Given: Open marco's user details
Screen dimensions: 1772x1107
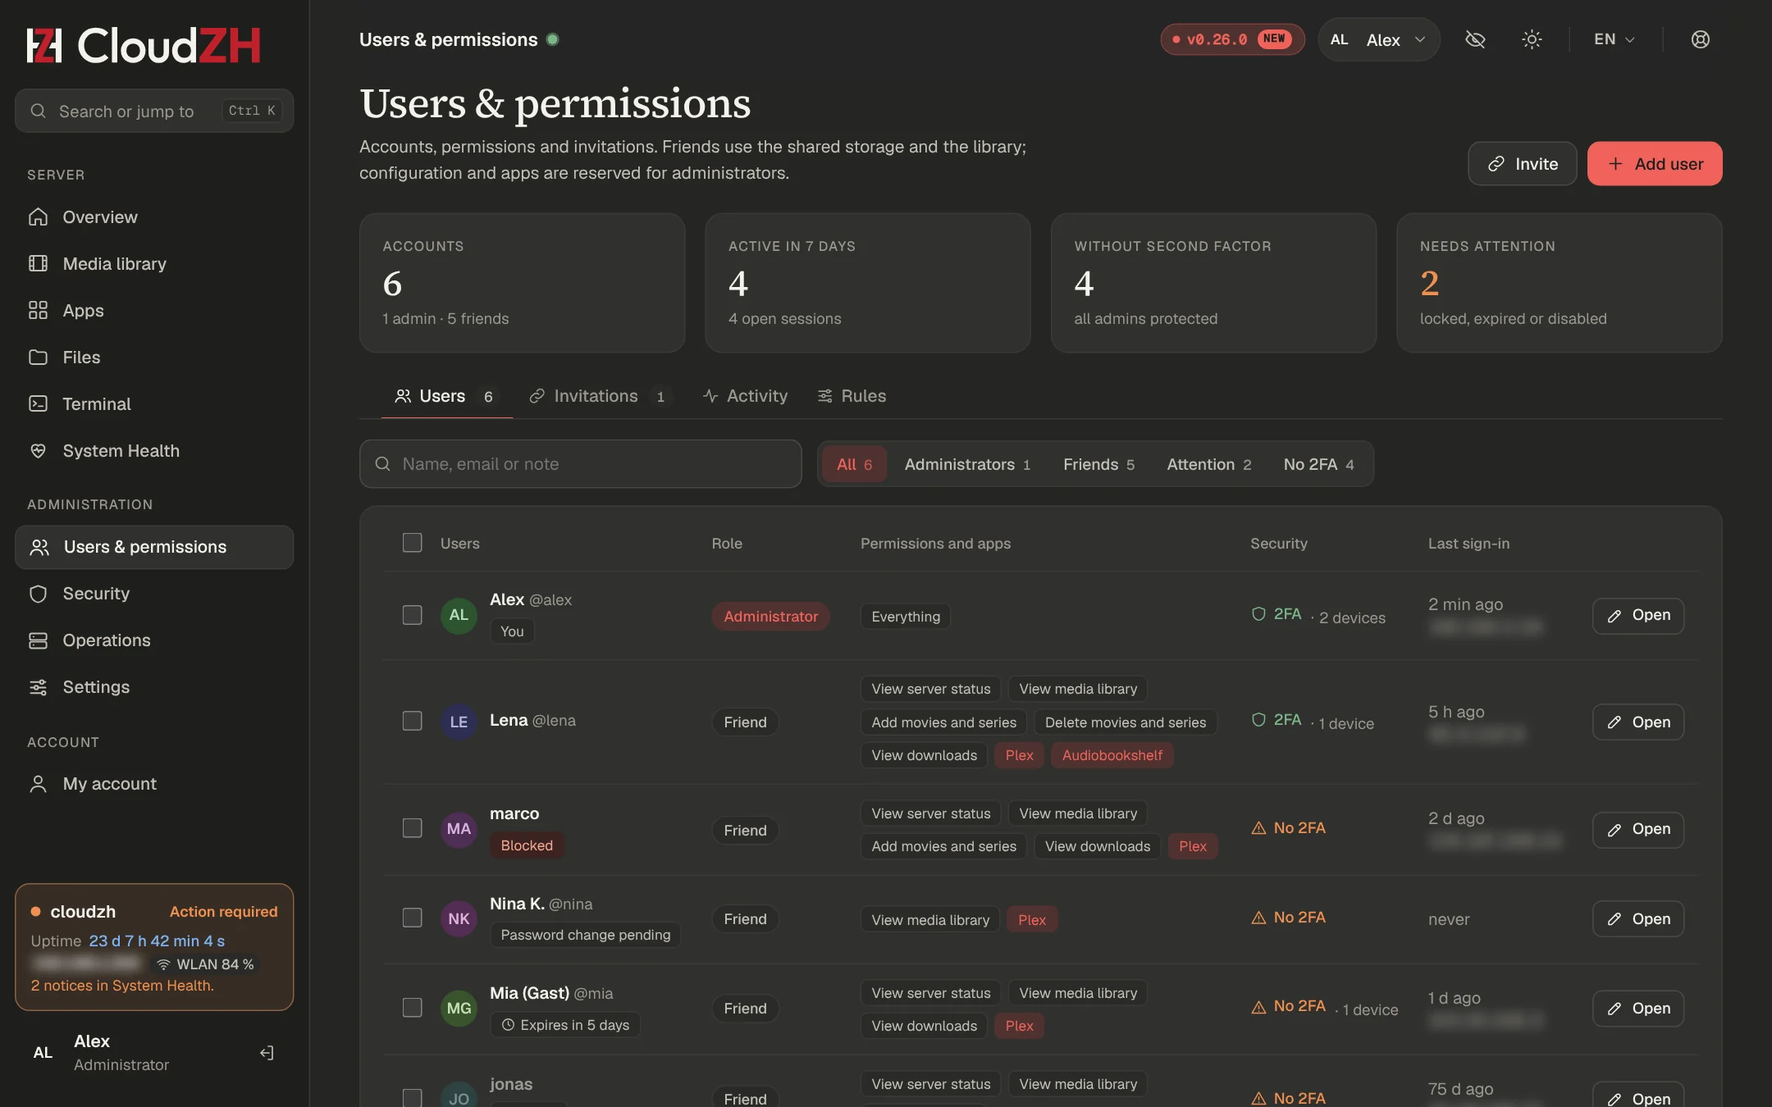Looking at the screenshot, I should click(1638, 830).
